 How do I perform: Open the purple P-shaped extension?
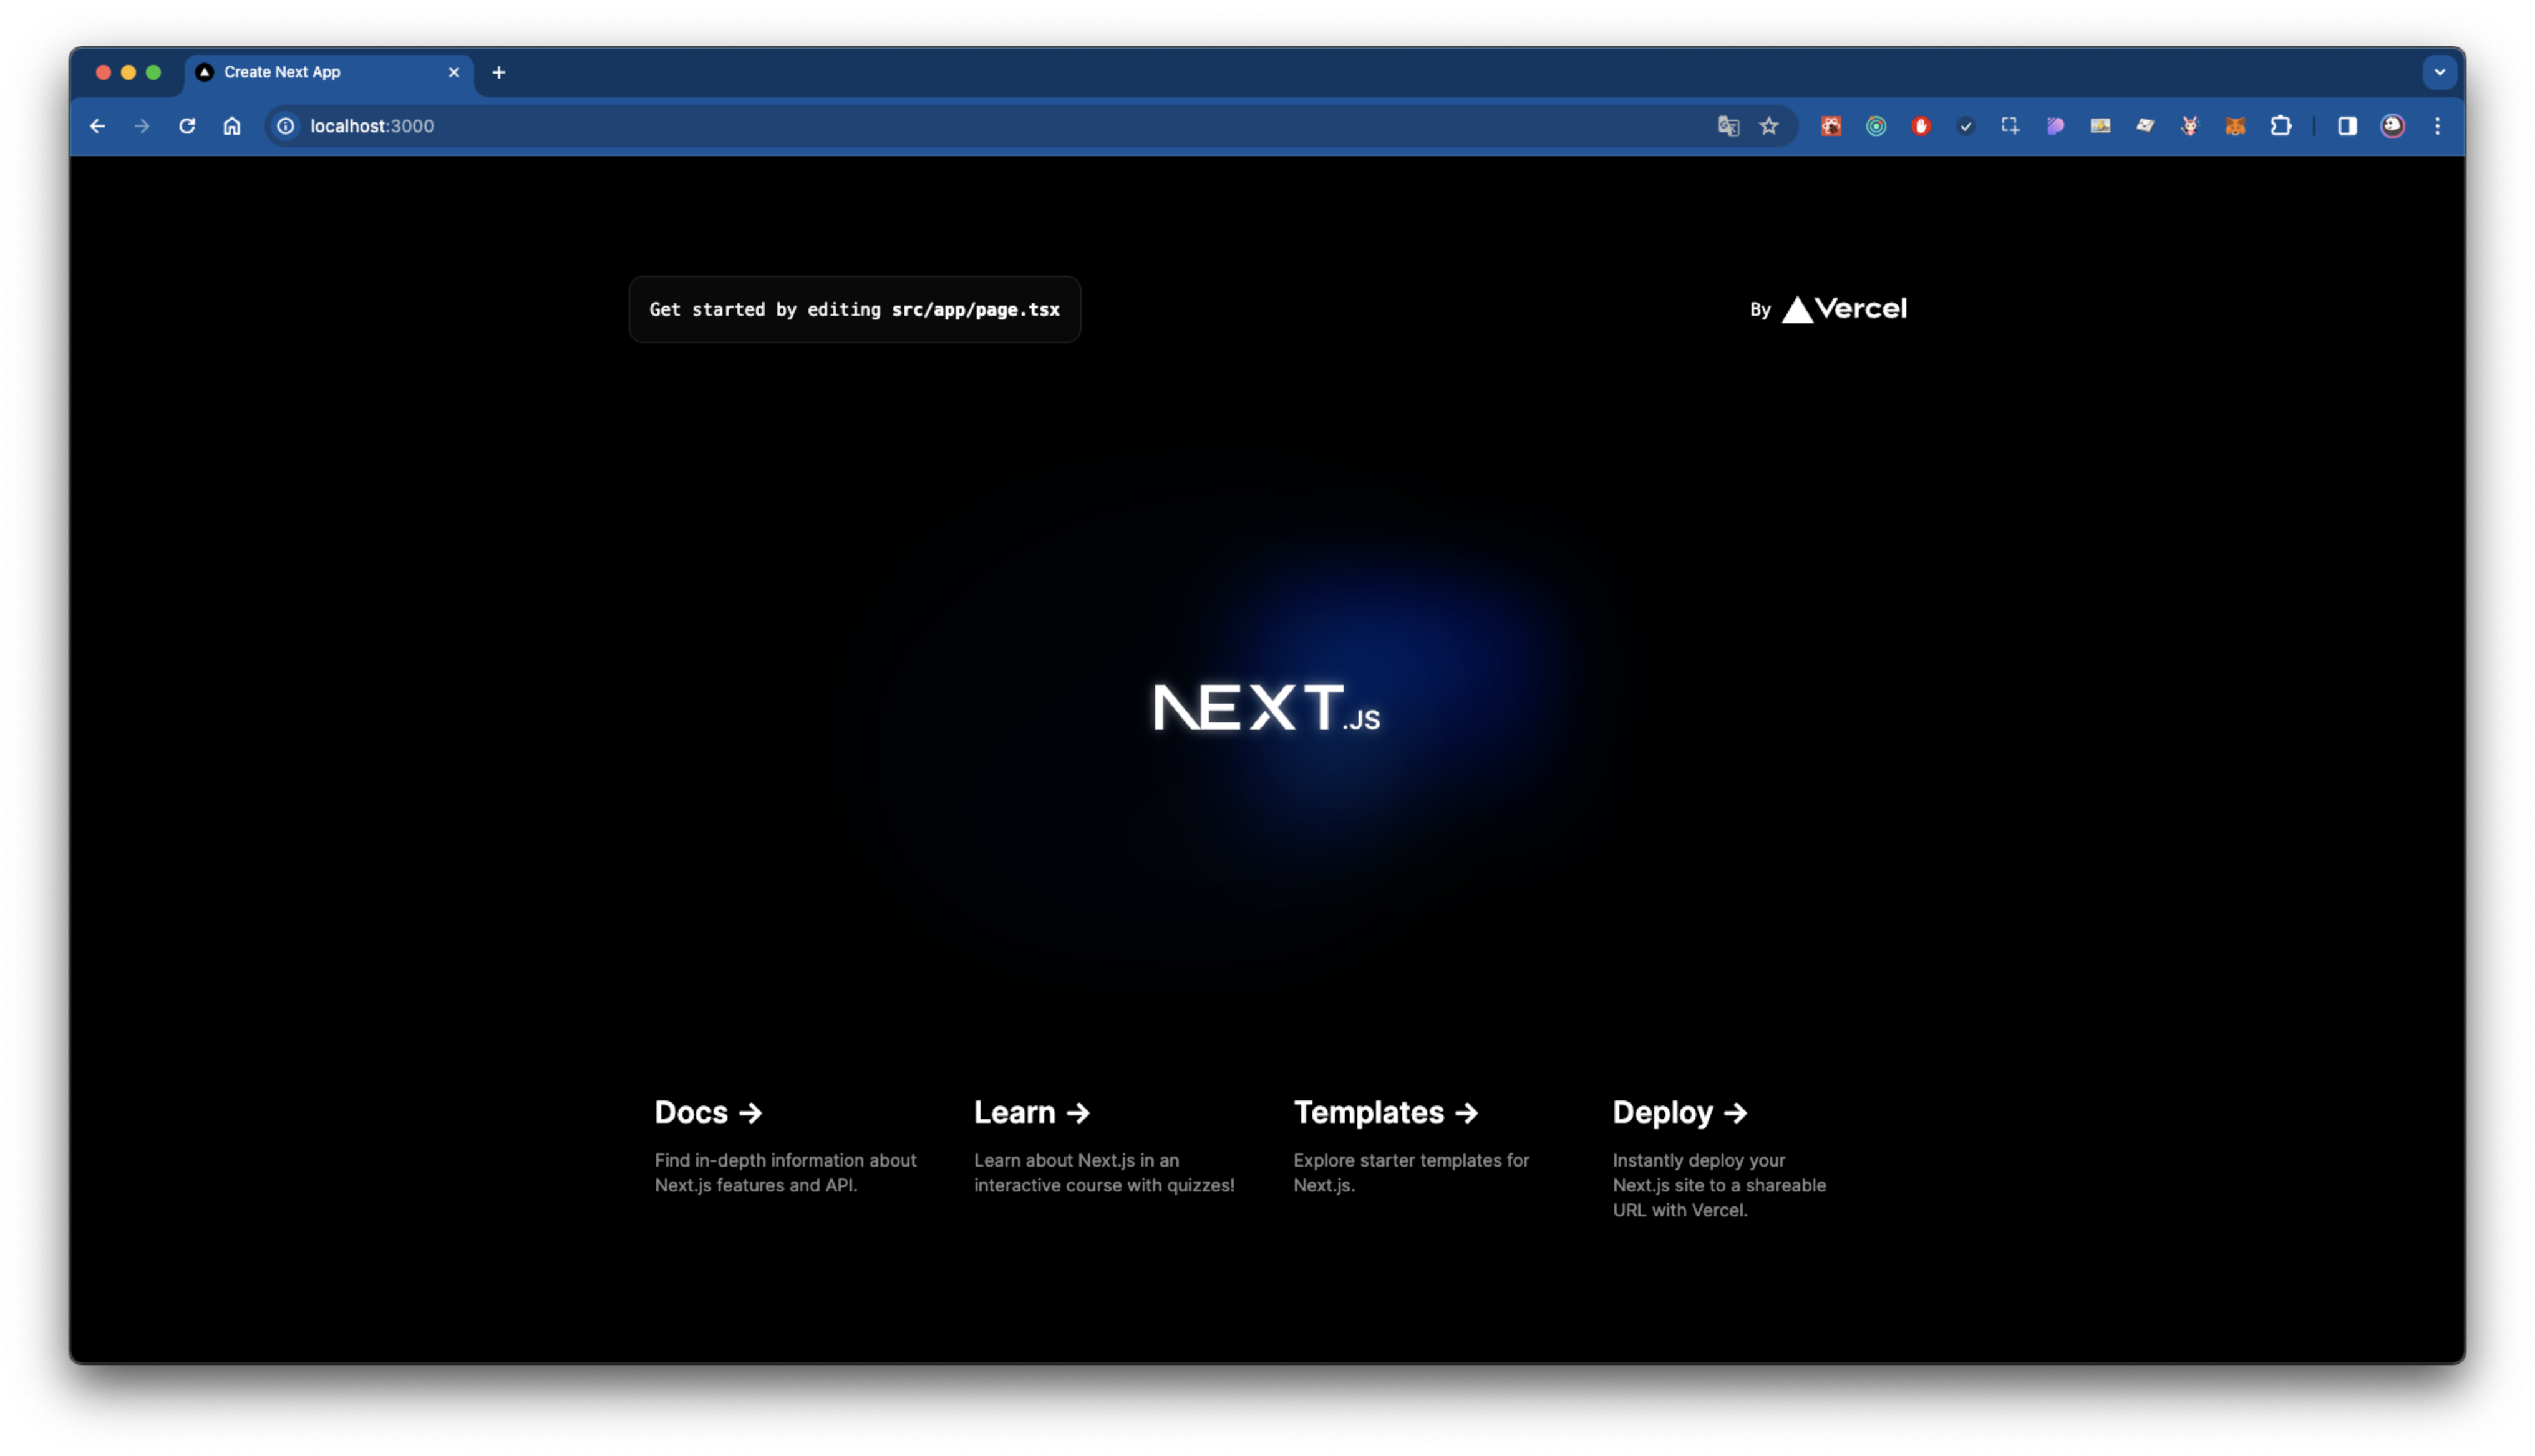coord(2055,126)
